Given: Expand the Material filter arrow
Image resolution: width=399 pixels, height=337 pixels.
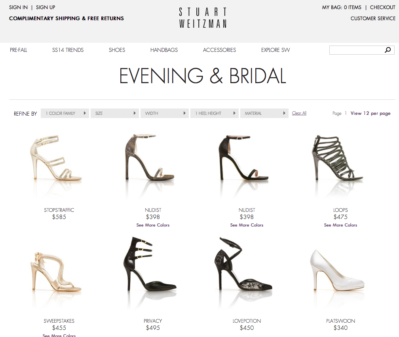Looking at the screenshot, I should point(284,113).
